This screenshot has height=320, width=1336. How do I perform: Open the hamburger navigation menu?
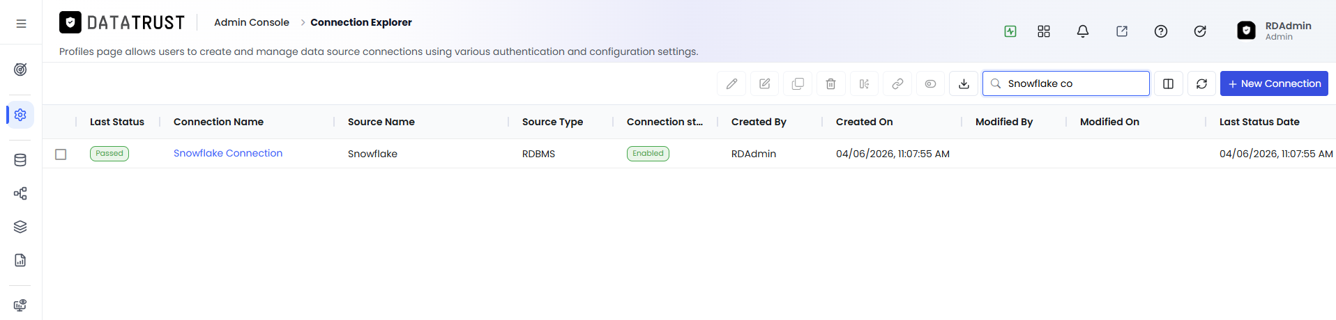click(21, 24)
